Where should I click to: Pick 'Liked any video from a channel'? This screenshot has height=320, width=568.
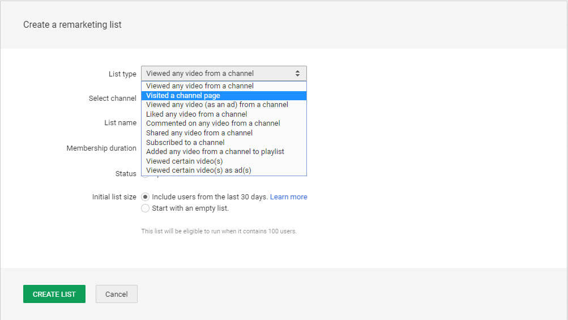click(x=197, y=114)
